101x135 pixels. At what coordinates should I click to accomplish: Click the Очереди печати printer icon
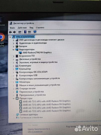pos(17,88)
